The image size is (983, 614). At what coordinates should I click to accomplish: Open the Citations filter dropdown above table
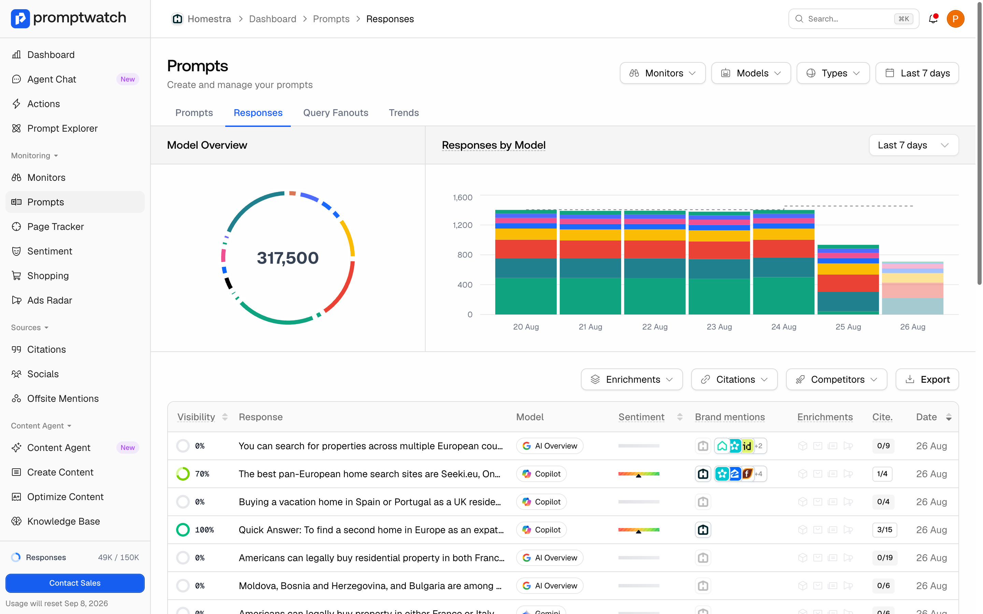coord(735,379)
